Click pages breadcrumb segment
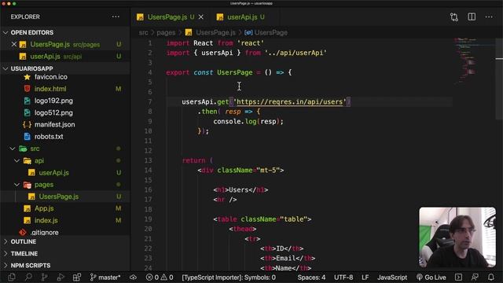503x283 pixels. pyautogui.click(x=166, y=32)
